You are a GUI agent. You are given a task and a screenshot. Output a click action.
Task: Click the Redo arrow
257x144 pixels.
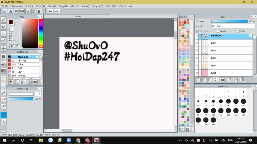click(x=57, y=11)
